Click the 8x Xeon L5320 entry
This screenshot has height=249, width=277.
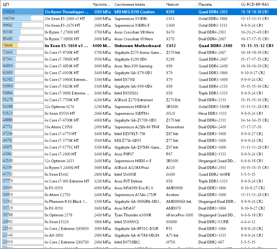pos(57,222)
